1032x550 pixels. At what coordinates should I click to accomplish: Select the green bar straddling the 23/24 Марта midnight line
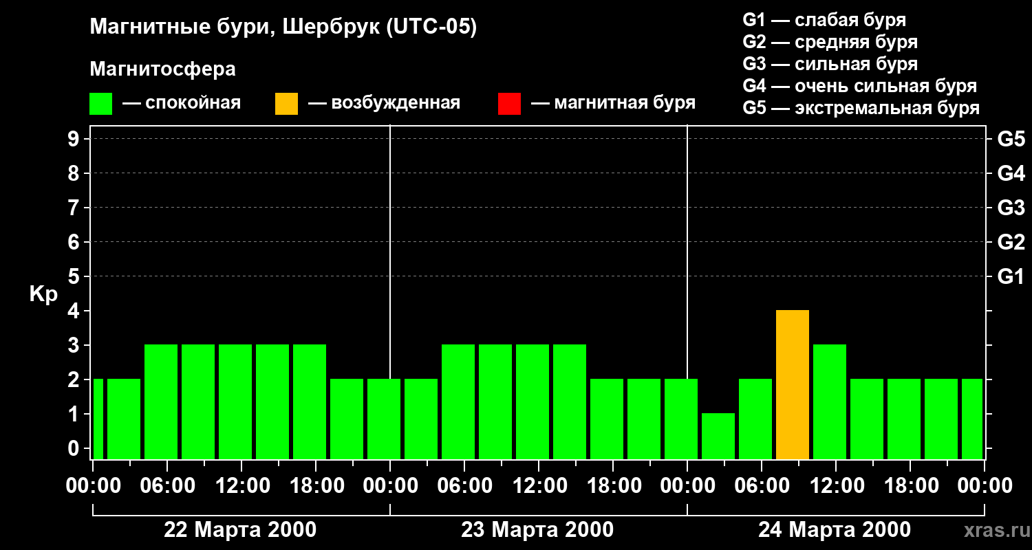click(681, 419)
